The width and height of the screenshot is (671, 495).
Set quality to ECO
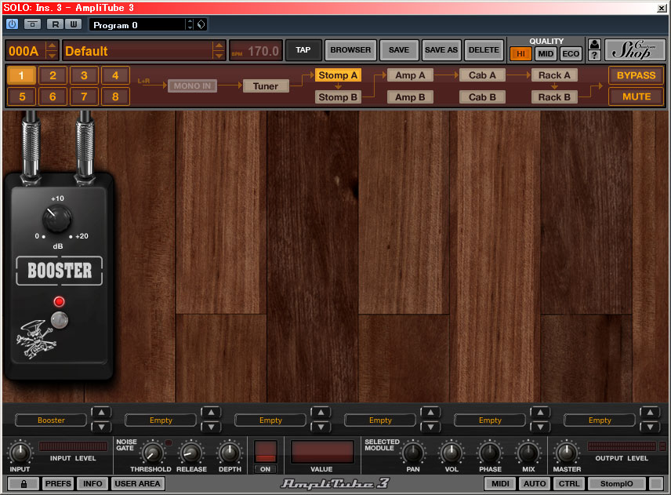571,54
